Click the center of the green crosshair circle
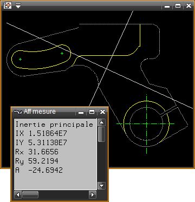This screenshot has width=195, height=202. coord(146,123)
